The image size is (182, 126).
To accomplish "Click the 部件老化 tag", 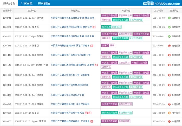I will coord(106,67).
